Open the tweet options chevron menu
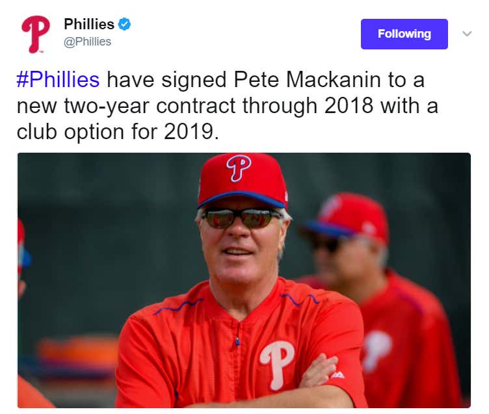489x414 pixels. (x=466, y=34)
